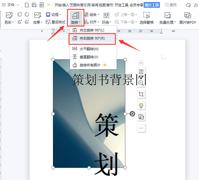Image resolution: width=199 pixels, height=180 pixels.
Task: Open the 对齐 align dropdown
Action: (92, 22)
